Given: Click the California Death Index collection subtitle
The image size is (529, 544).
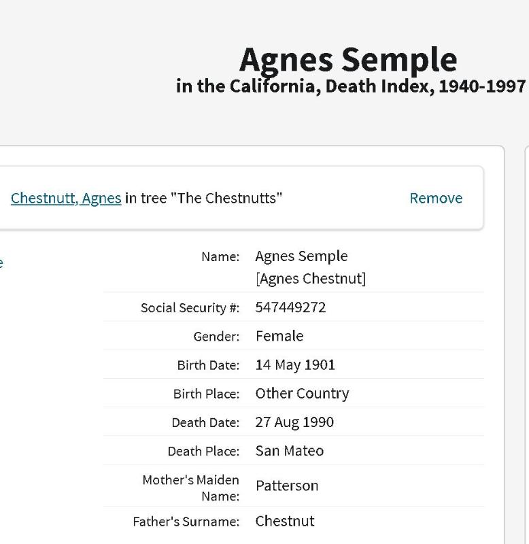Looking at the screenshot, I should (351, 87).
